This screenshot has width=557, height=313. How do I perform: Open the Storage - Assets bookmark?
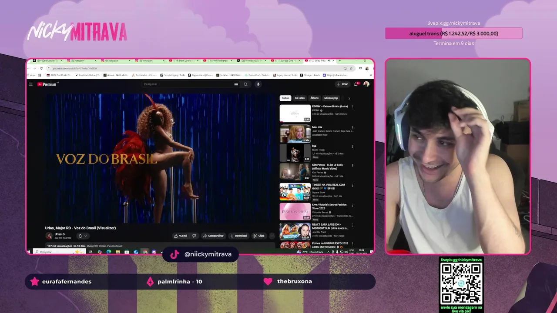[x=309, y=75]
